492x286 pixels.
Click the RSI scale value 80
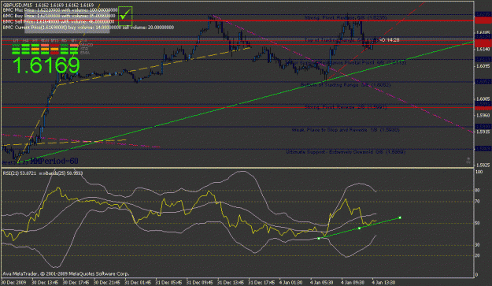[x=478, y=190]
